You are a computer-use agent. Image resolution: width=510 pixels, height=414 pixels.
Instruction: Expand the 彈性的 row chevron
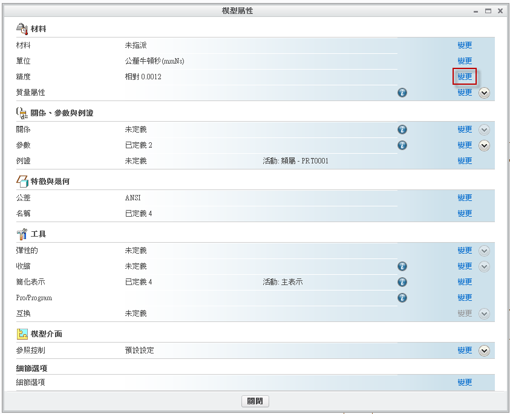click(484, 251)
